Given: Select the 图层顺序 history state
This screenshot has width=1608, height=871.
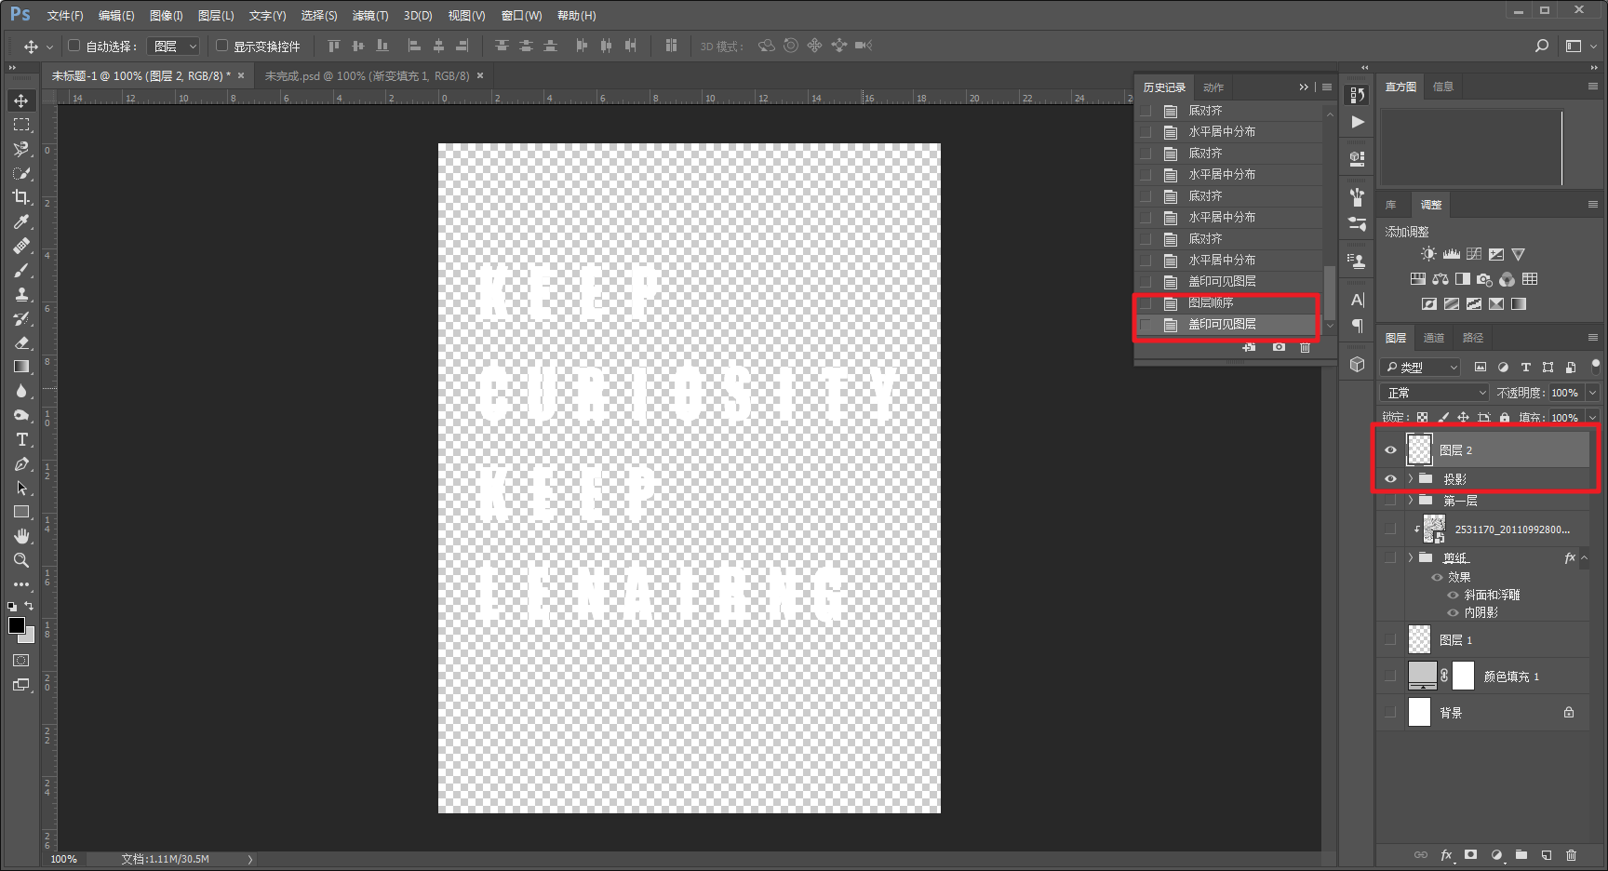Looking at the screenshot, I should [x=1228, y=303].
